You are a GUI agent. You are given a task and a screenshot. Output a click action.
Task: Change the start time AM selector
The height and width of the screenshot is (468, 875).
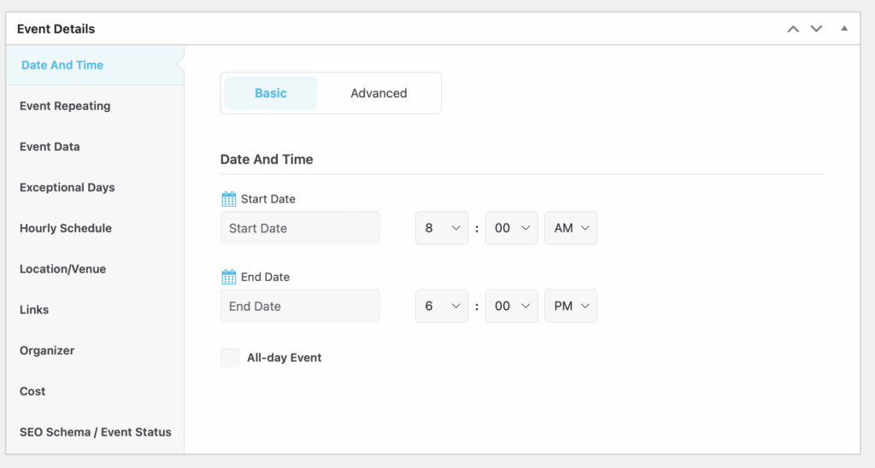[571, 228]
